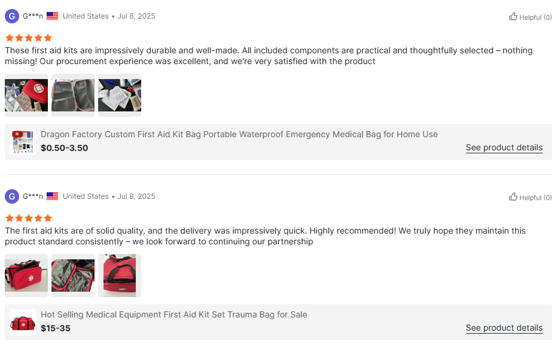560x351 pixels.
Task: View the mesh pouch interior photo in first review
Action: click(x=73, y=95)
